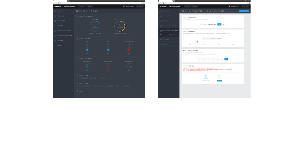Screen dimensions: 303x142
Task: Open File uploader management in left window sidebar
Action: (x=63, y=31)
